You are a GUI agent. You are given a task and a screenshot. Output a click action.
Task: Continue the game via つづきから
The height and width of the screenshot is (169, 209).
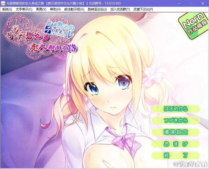(x=176, y=120)
